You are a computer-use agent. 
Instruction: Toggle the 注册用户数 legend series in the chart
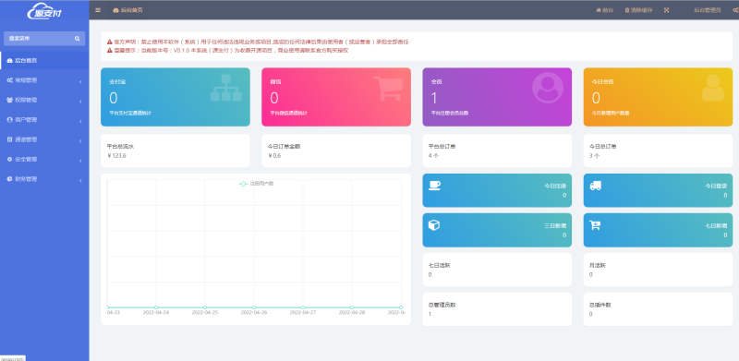point(256,184)
